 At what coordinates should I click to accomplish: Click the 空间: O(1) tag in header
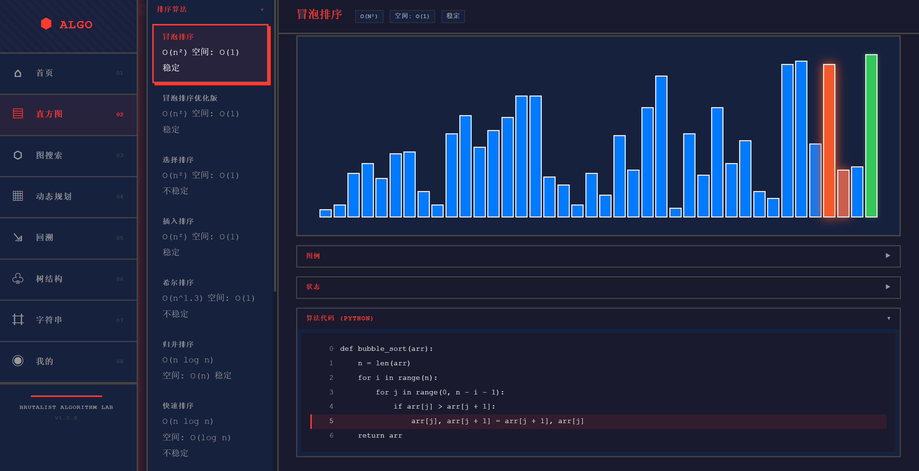pyautogui.click(x=412, y=16)
